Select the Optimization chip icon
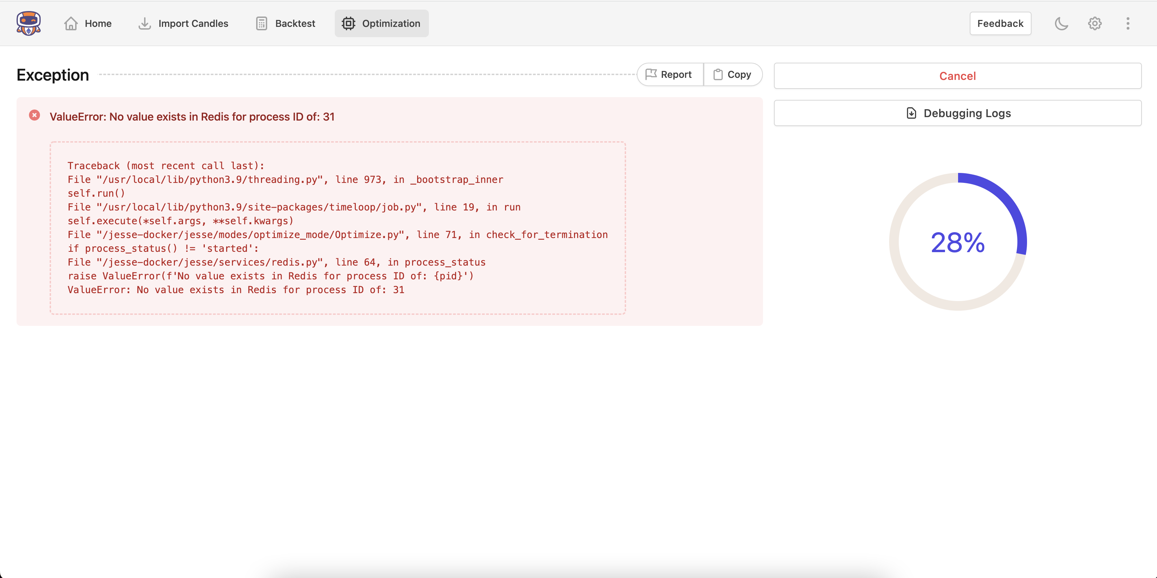 tap(349, 23)
